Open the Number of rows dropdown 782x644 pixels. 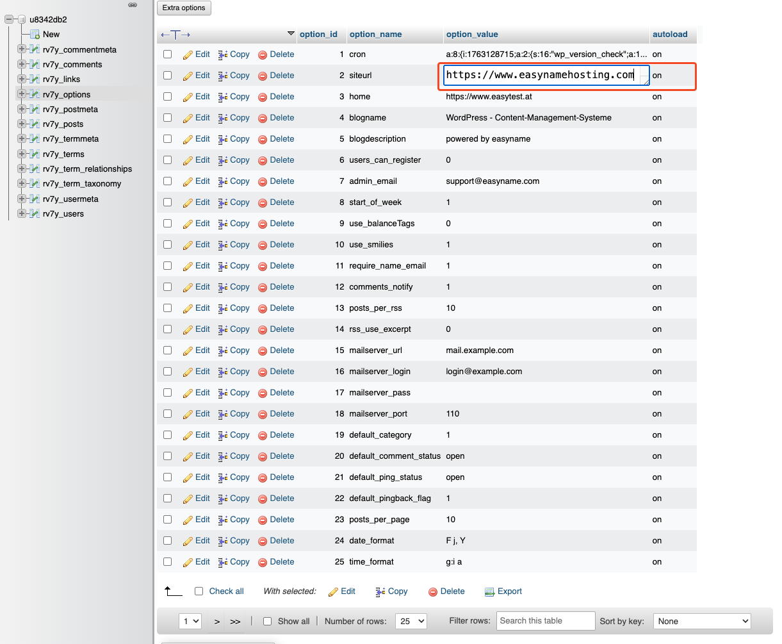pos(412,622)
